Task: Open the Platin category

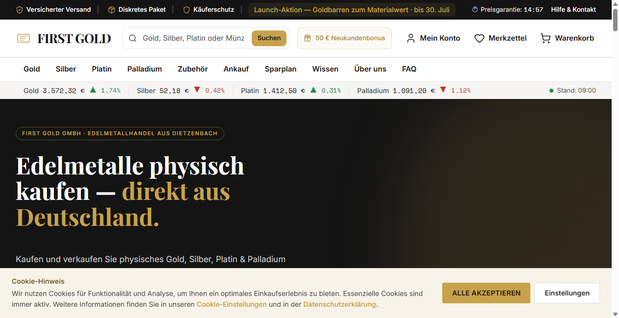Action: click(x=102, y=69)
